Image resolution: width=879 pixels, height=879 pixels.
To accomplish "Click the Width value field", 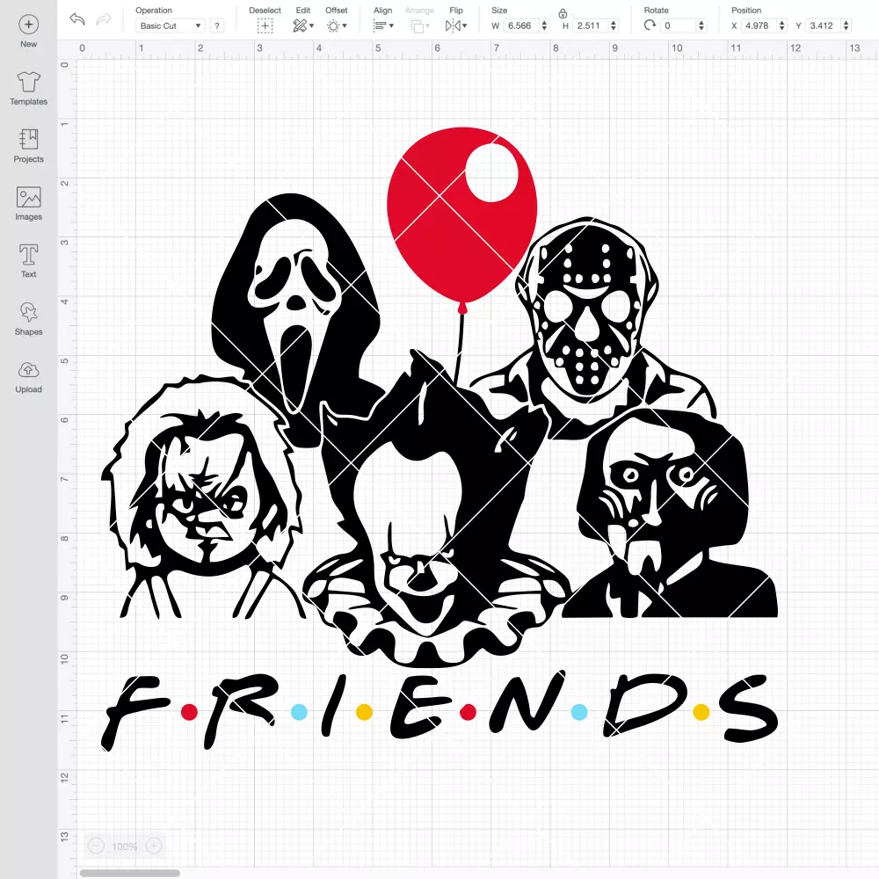I will 521,25.
